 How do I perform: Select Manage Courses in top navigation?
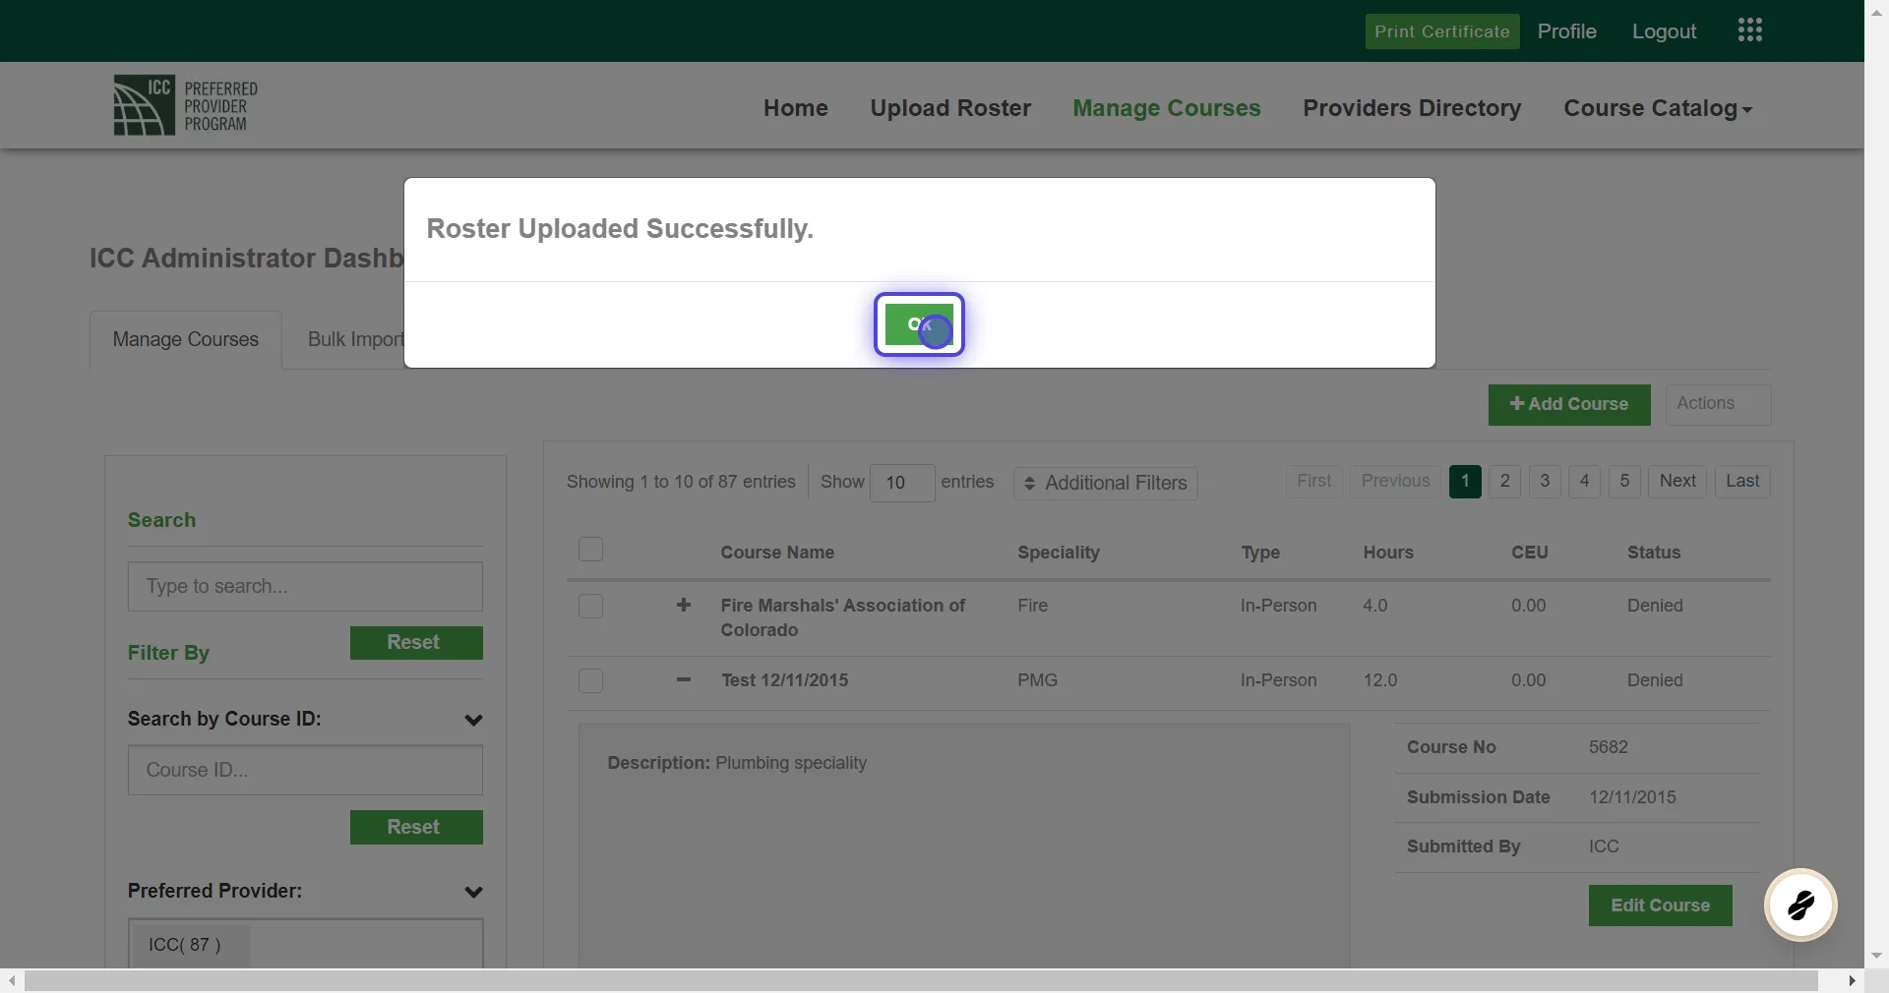tap(1167, 108)
